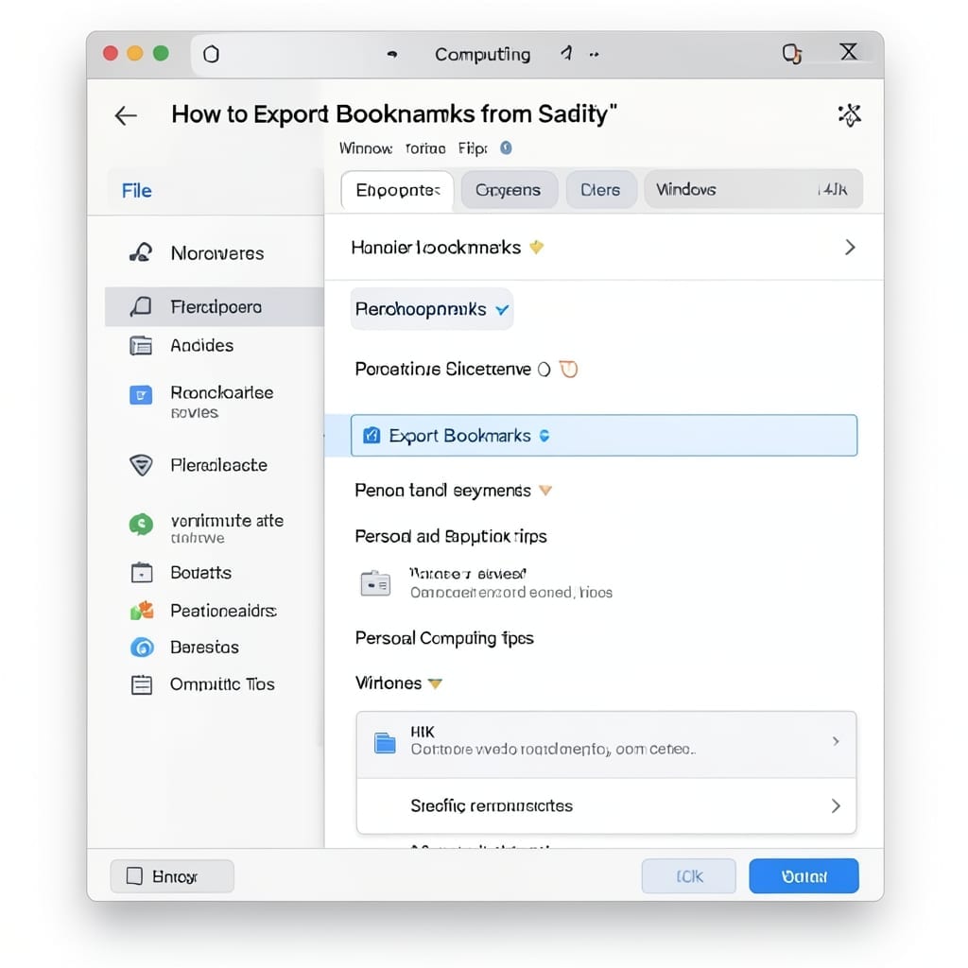Viewport: 968px width, 968px height.
Task: Click the Ommititc Tios list icon
Action: click(142, 684)
